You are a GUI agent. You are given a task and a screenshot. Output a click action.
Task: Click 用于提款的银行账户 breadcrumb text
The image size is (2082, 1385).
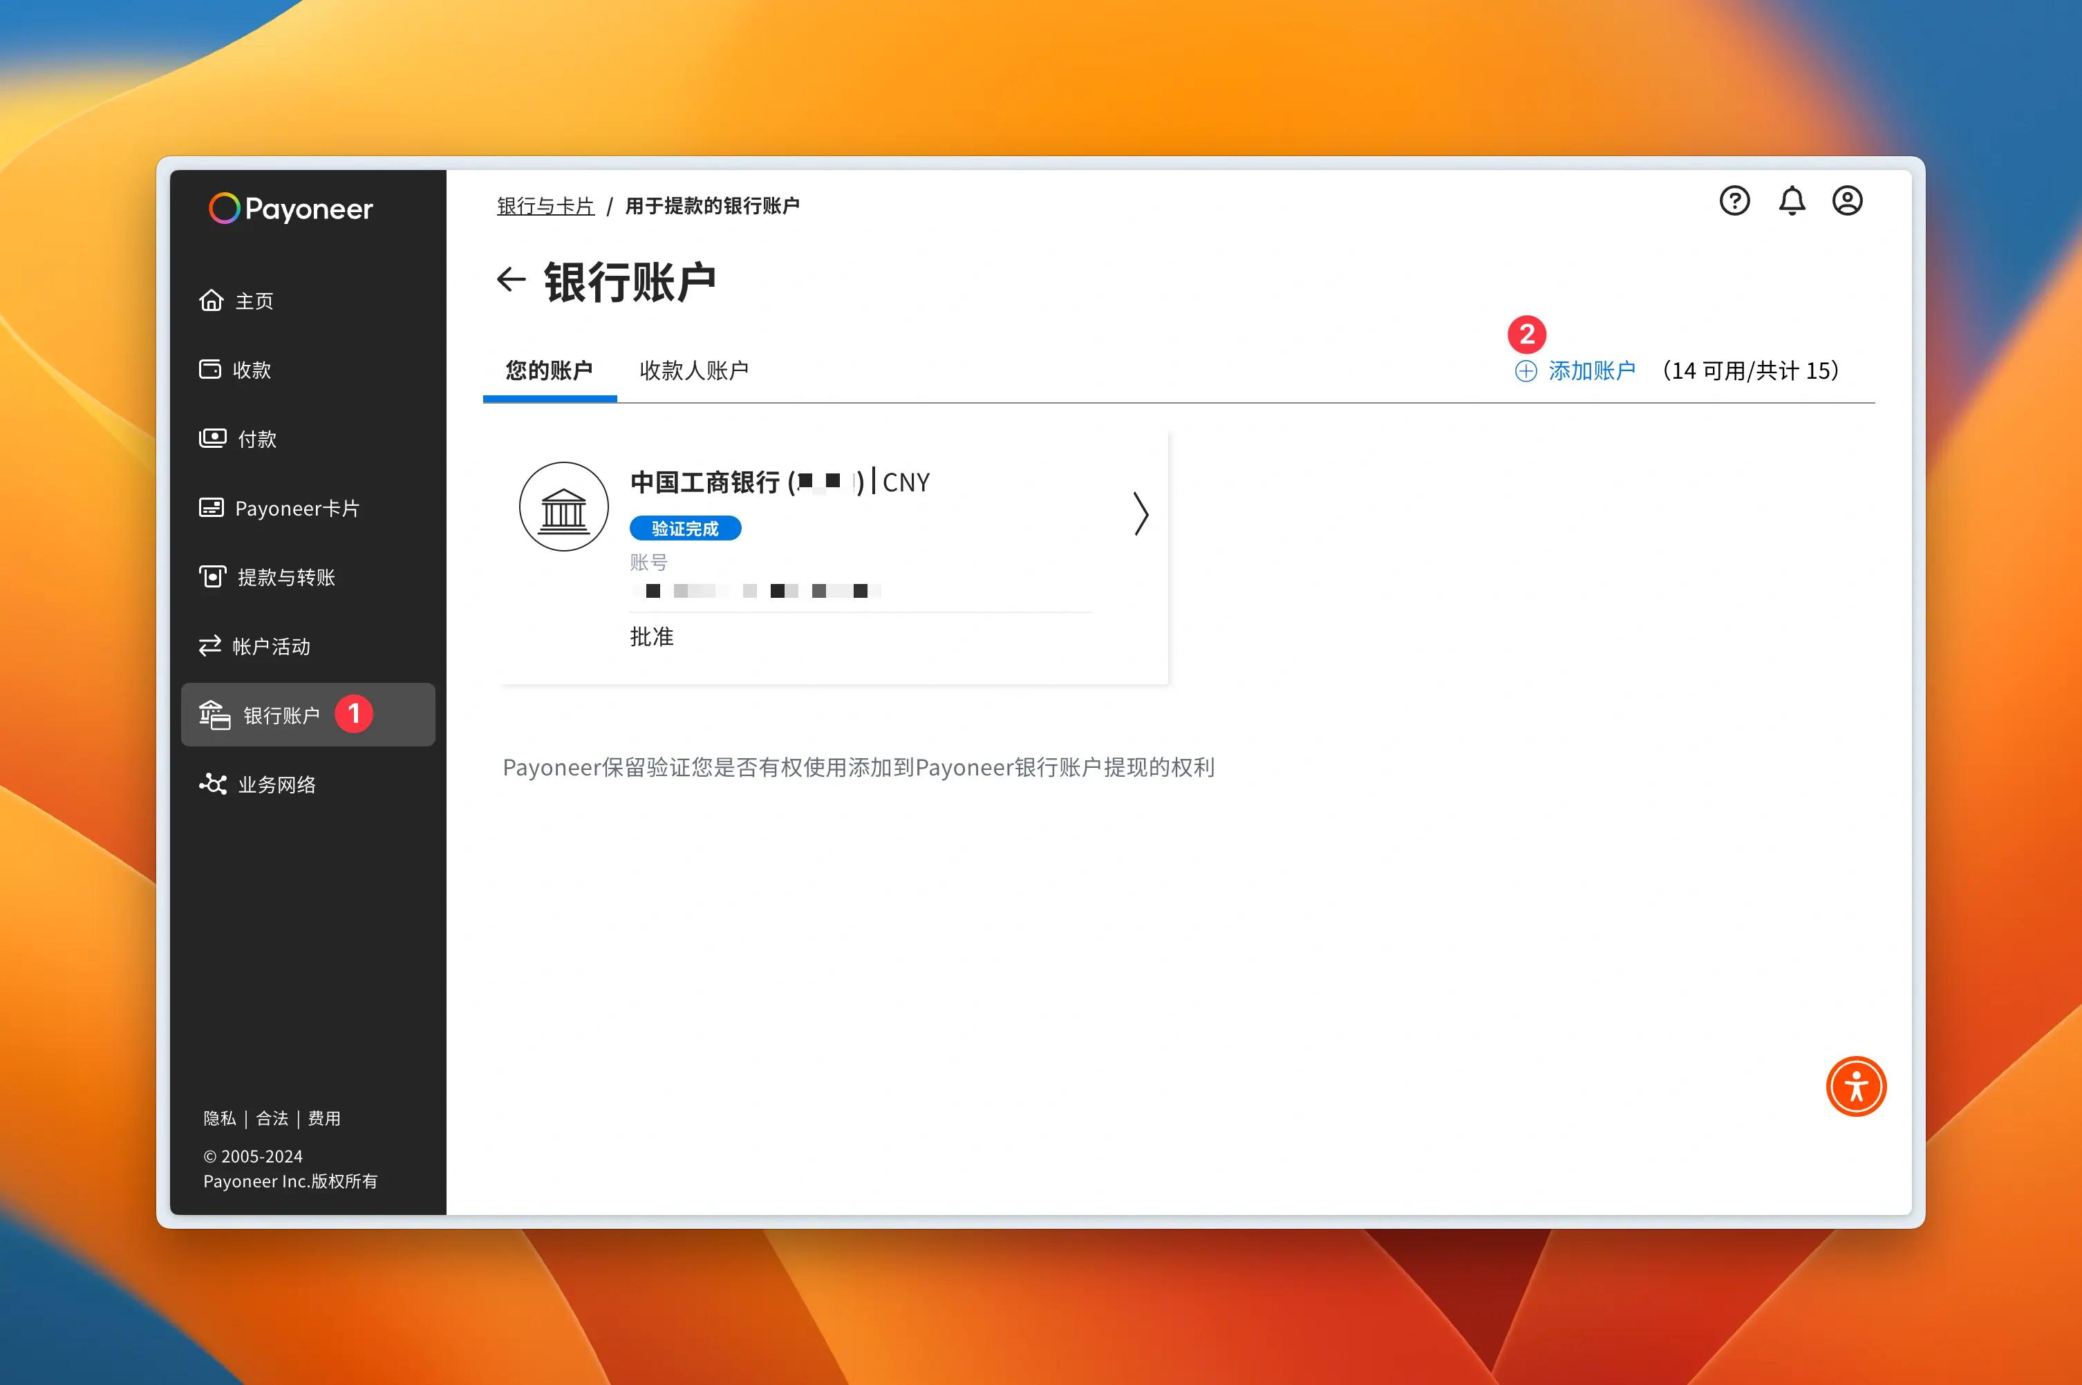[712, 206]
